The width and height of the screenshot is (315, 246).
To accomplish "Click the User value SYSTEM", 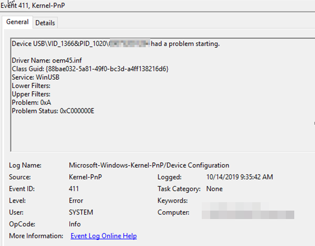I will pyautogui.click(x=81, y=212).
